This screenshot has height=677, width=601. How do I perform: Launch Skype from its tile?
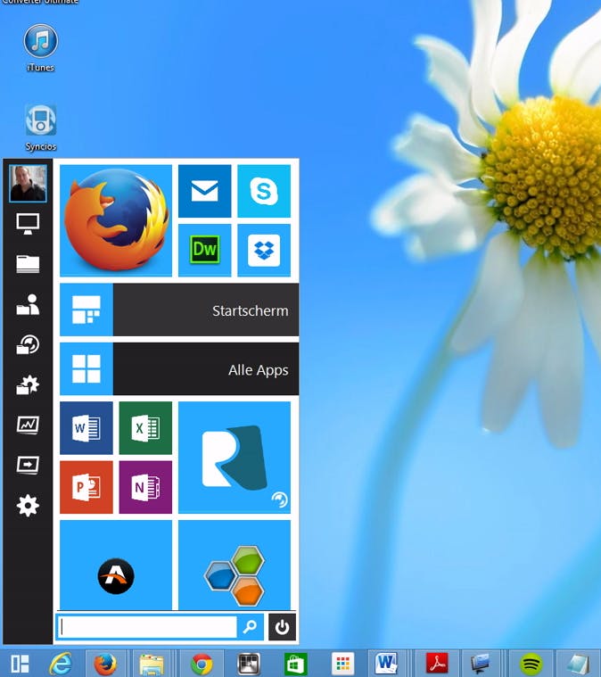coord(264,191)
